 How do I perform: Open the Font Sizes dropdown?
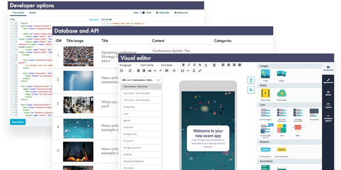pyautogui.click(x=170, y=65)
